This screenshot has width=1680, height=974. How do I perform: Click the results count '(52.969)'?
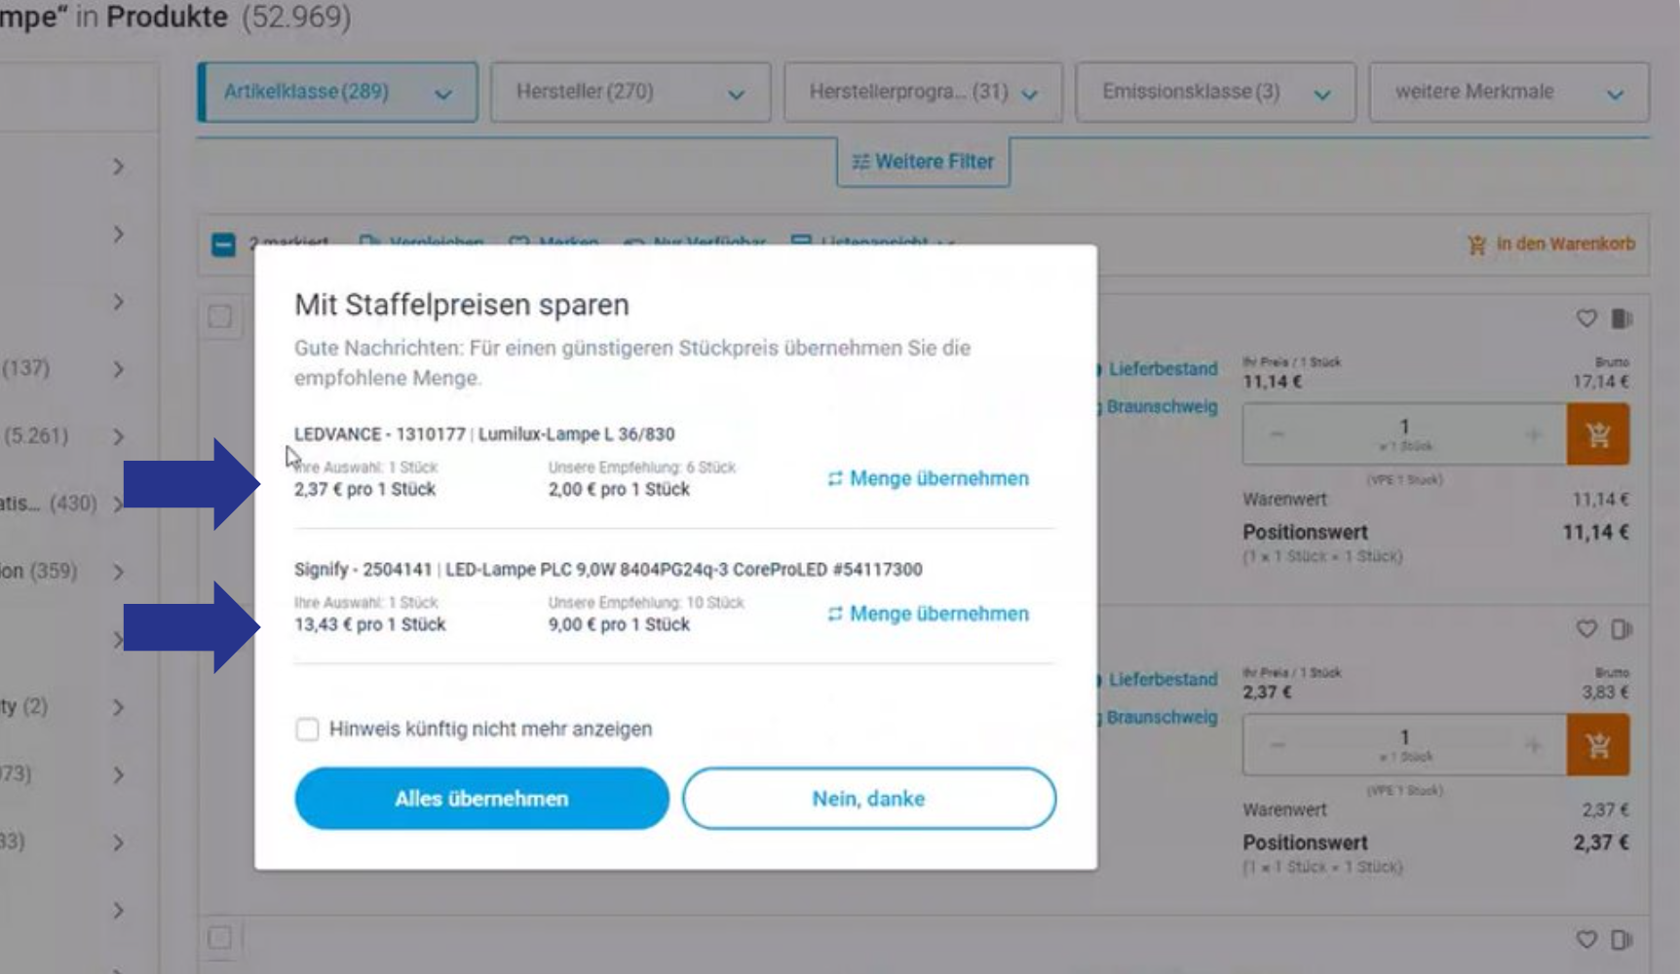[296, 17]
